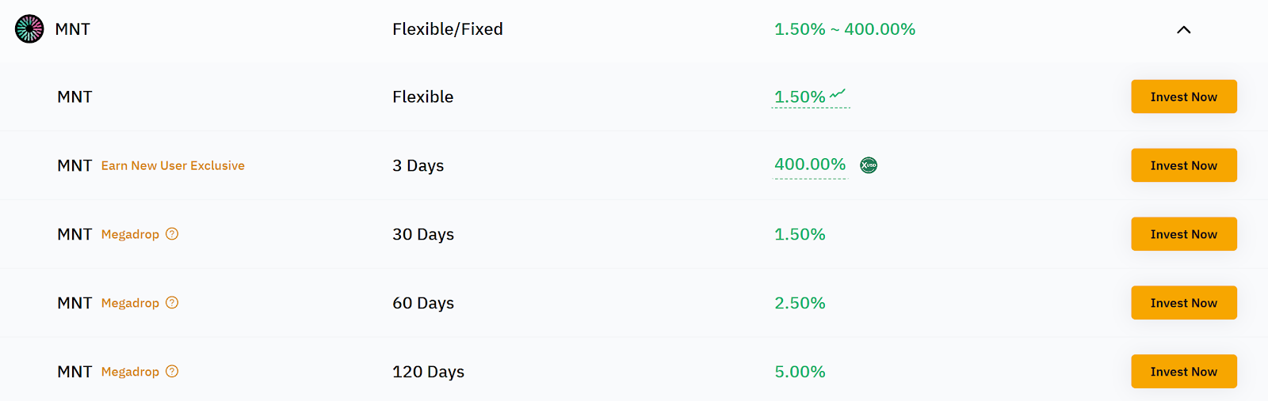Open Megadrop help icon on 30 Days row
Image resolution: width=1268 pixels, height=401 pixels.
[x=172, y=234]
